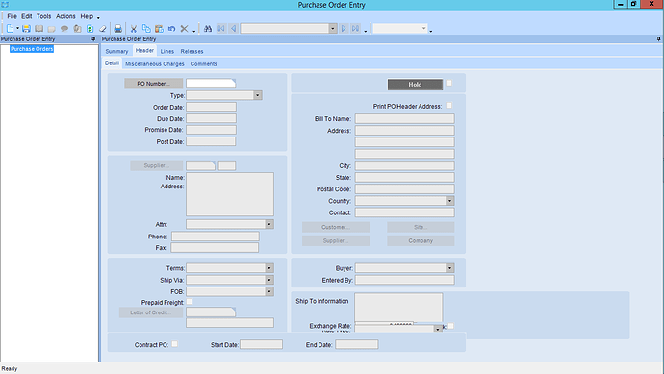Click the open book toolbar icon
Image resolution: width=664 pixels, height=374 pixels.
(38, 28)
